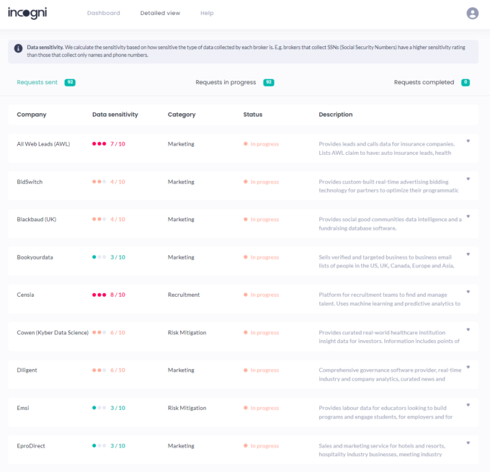Expand the All Web Leads (AWL) row
490x472 pixels.
468,141
